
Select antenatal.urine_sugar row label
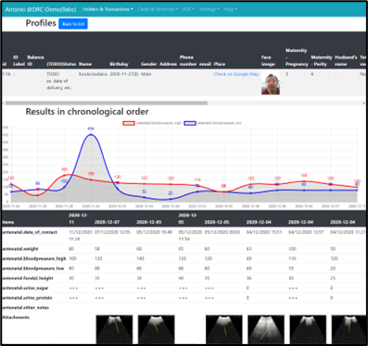25,288
